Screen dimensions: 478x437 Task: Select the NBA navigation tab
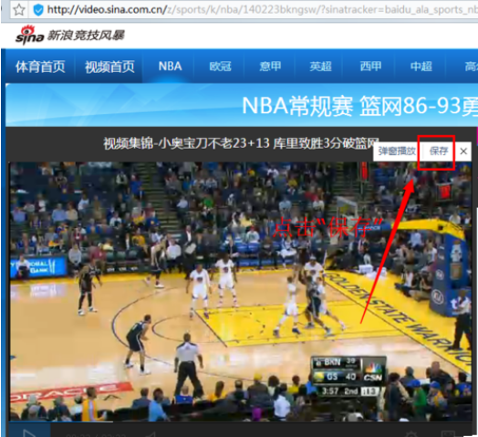coord(170,67)
